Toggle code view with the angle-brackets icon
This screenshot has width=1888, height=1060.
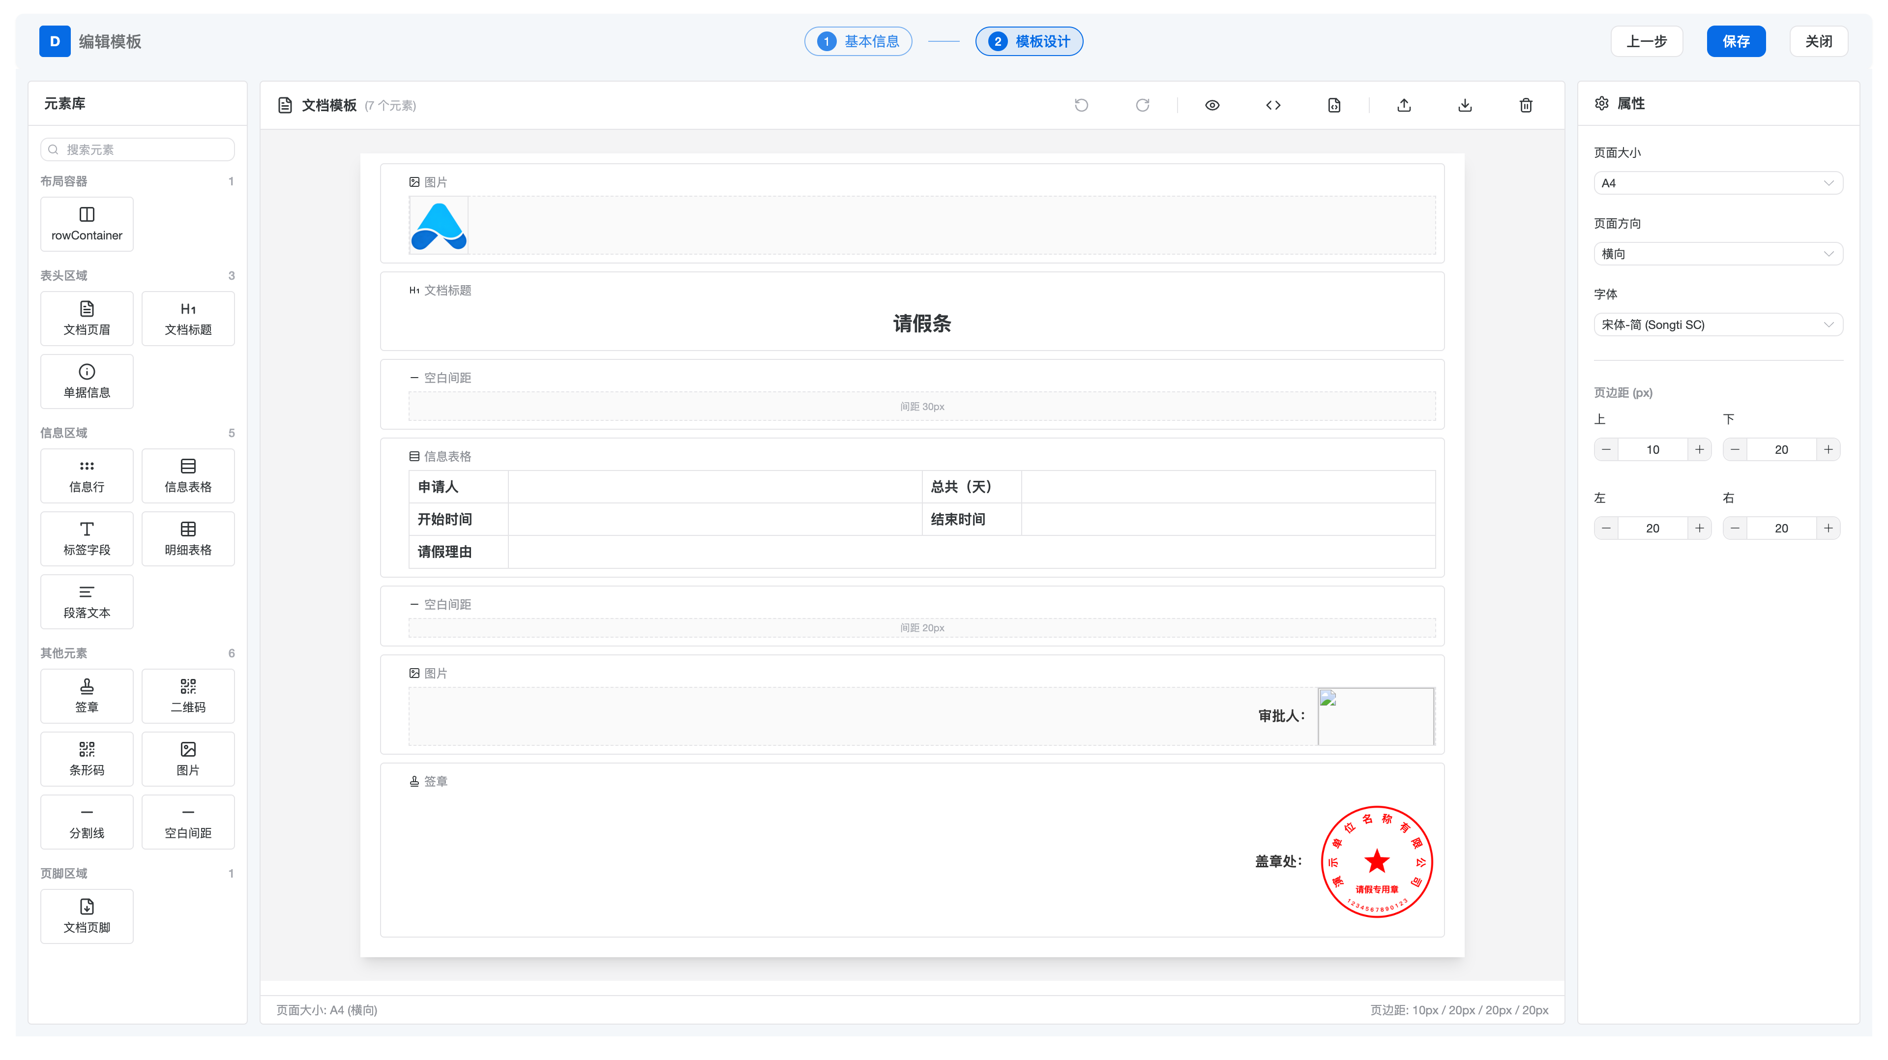pos(1273,105)
